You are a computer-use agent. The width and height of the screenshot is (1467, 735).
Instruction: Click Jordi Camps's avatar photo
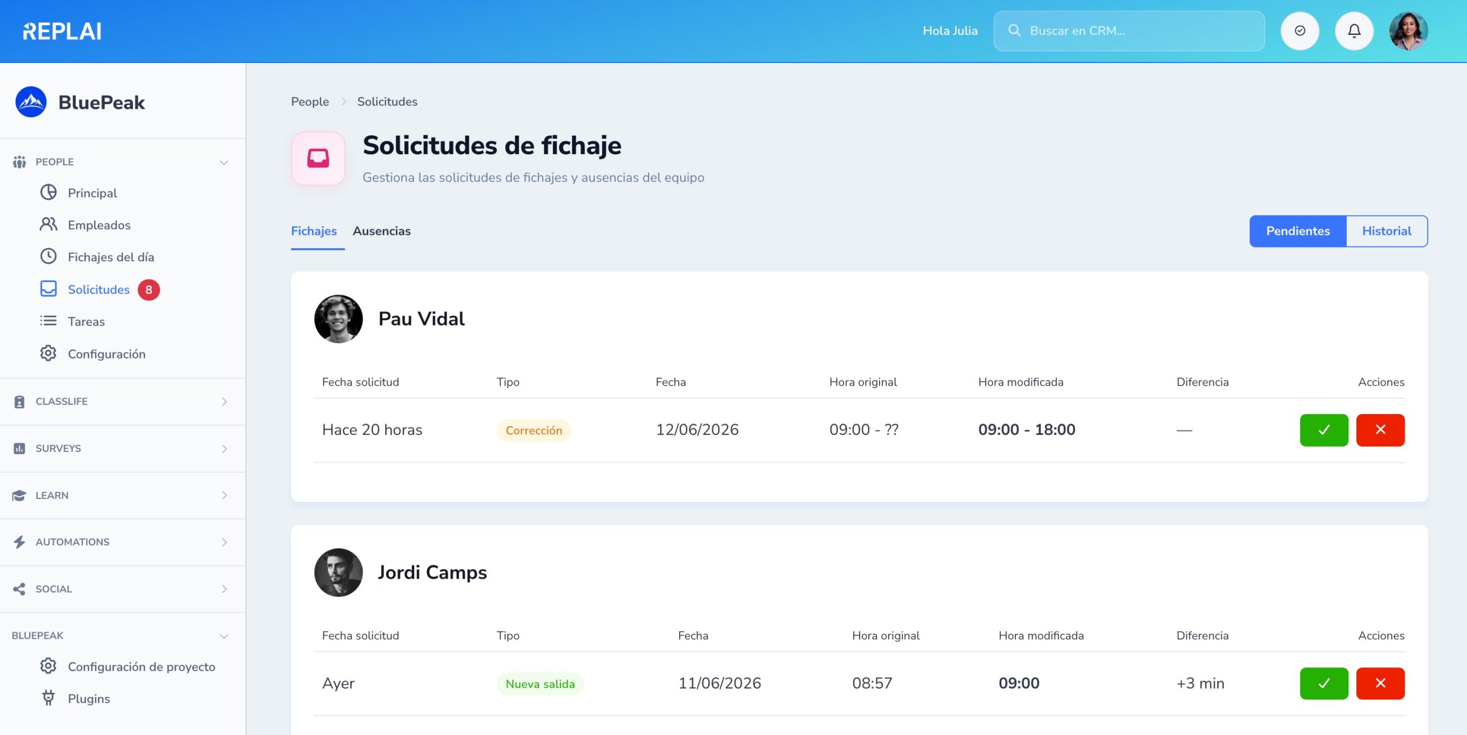[x=338, y=572]
